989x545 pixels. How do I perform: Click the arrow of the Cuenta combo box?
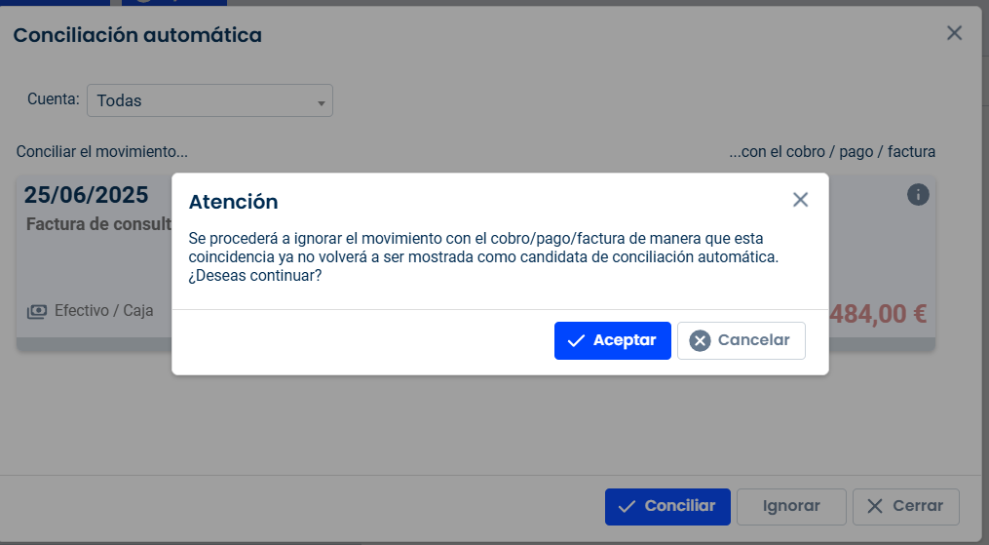[321, 102]
